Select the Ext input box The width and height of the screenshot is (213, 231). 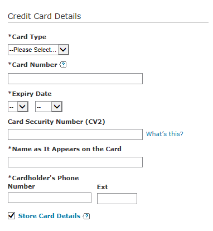(x=117, y=199)
